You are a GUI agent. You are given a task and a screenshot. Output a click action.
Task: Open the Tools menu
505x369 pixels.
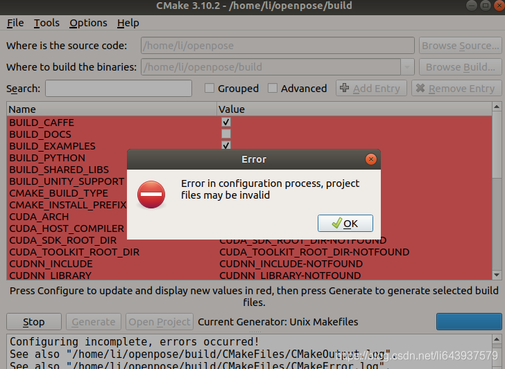[x=46, y=23]
